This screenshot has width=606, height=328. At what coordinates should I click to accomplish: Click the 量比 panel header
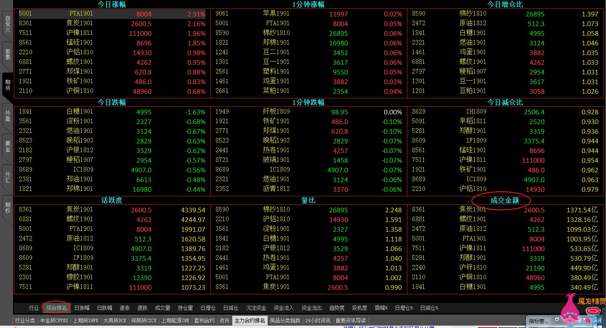click(308, 201)
